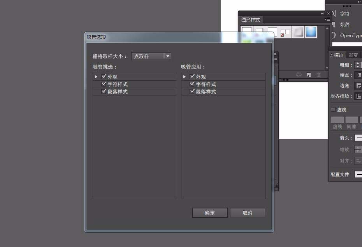Expand the 外观 options triangle under 吸管挑选
The height and width of the screenshot is (247, 362).
point(95,76)
